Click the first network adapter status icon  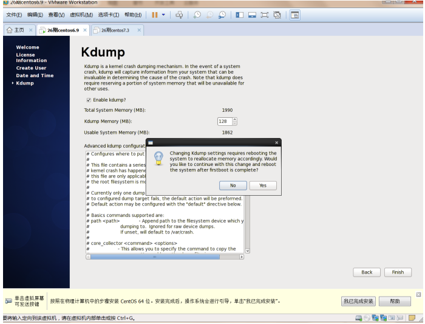(x=375, y=318)
